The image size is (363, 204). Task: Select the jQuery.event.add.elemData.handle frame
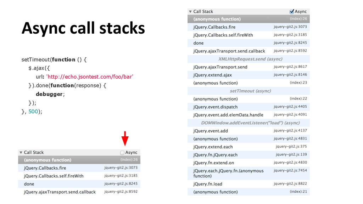coord(248,115)
